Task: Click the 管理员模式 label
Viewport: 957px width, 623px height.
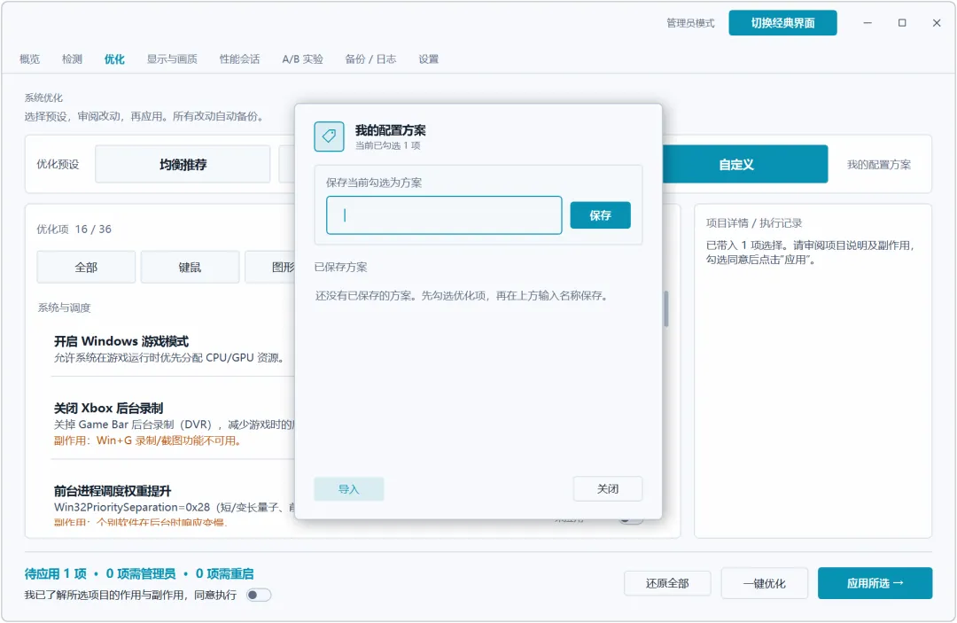Action: [690, 23]
